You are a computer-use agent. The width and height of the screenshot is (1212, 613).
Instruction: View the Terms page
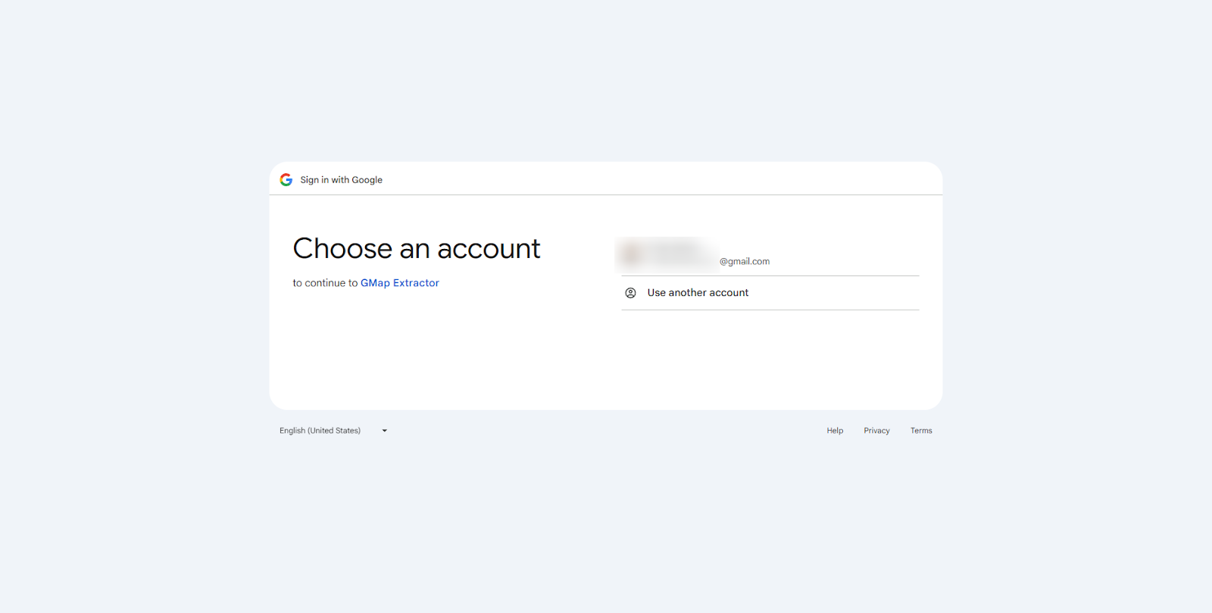(x=921, y=430)
